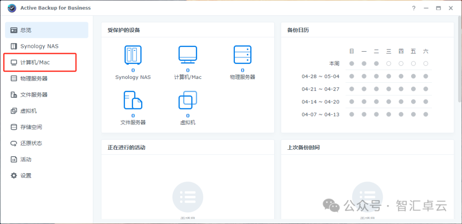Click the 04-28 ~ 05-04 week label

(x=320, y=76)
